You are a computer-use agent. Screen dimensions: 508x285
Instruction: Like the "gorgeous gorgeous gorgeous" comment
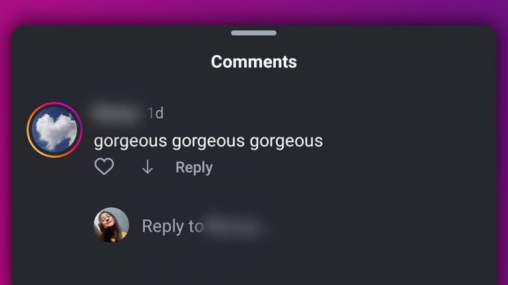tap(104, 166)
